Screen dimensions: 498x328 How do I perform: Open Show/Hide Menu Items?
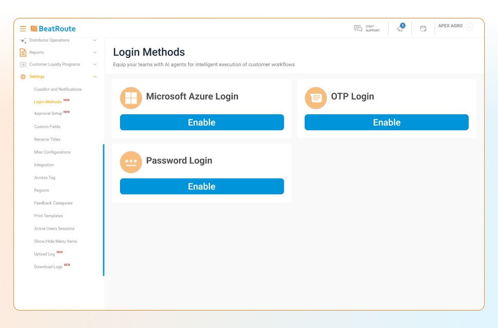(55, 241)
